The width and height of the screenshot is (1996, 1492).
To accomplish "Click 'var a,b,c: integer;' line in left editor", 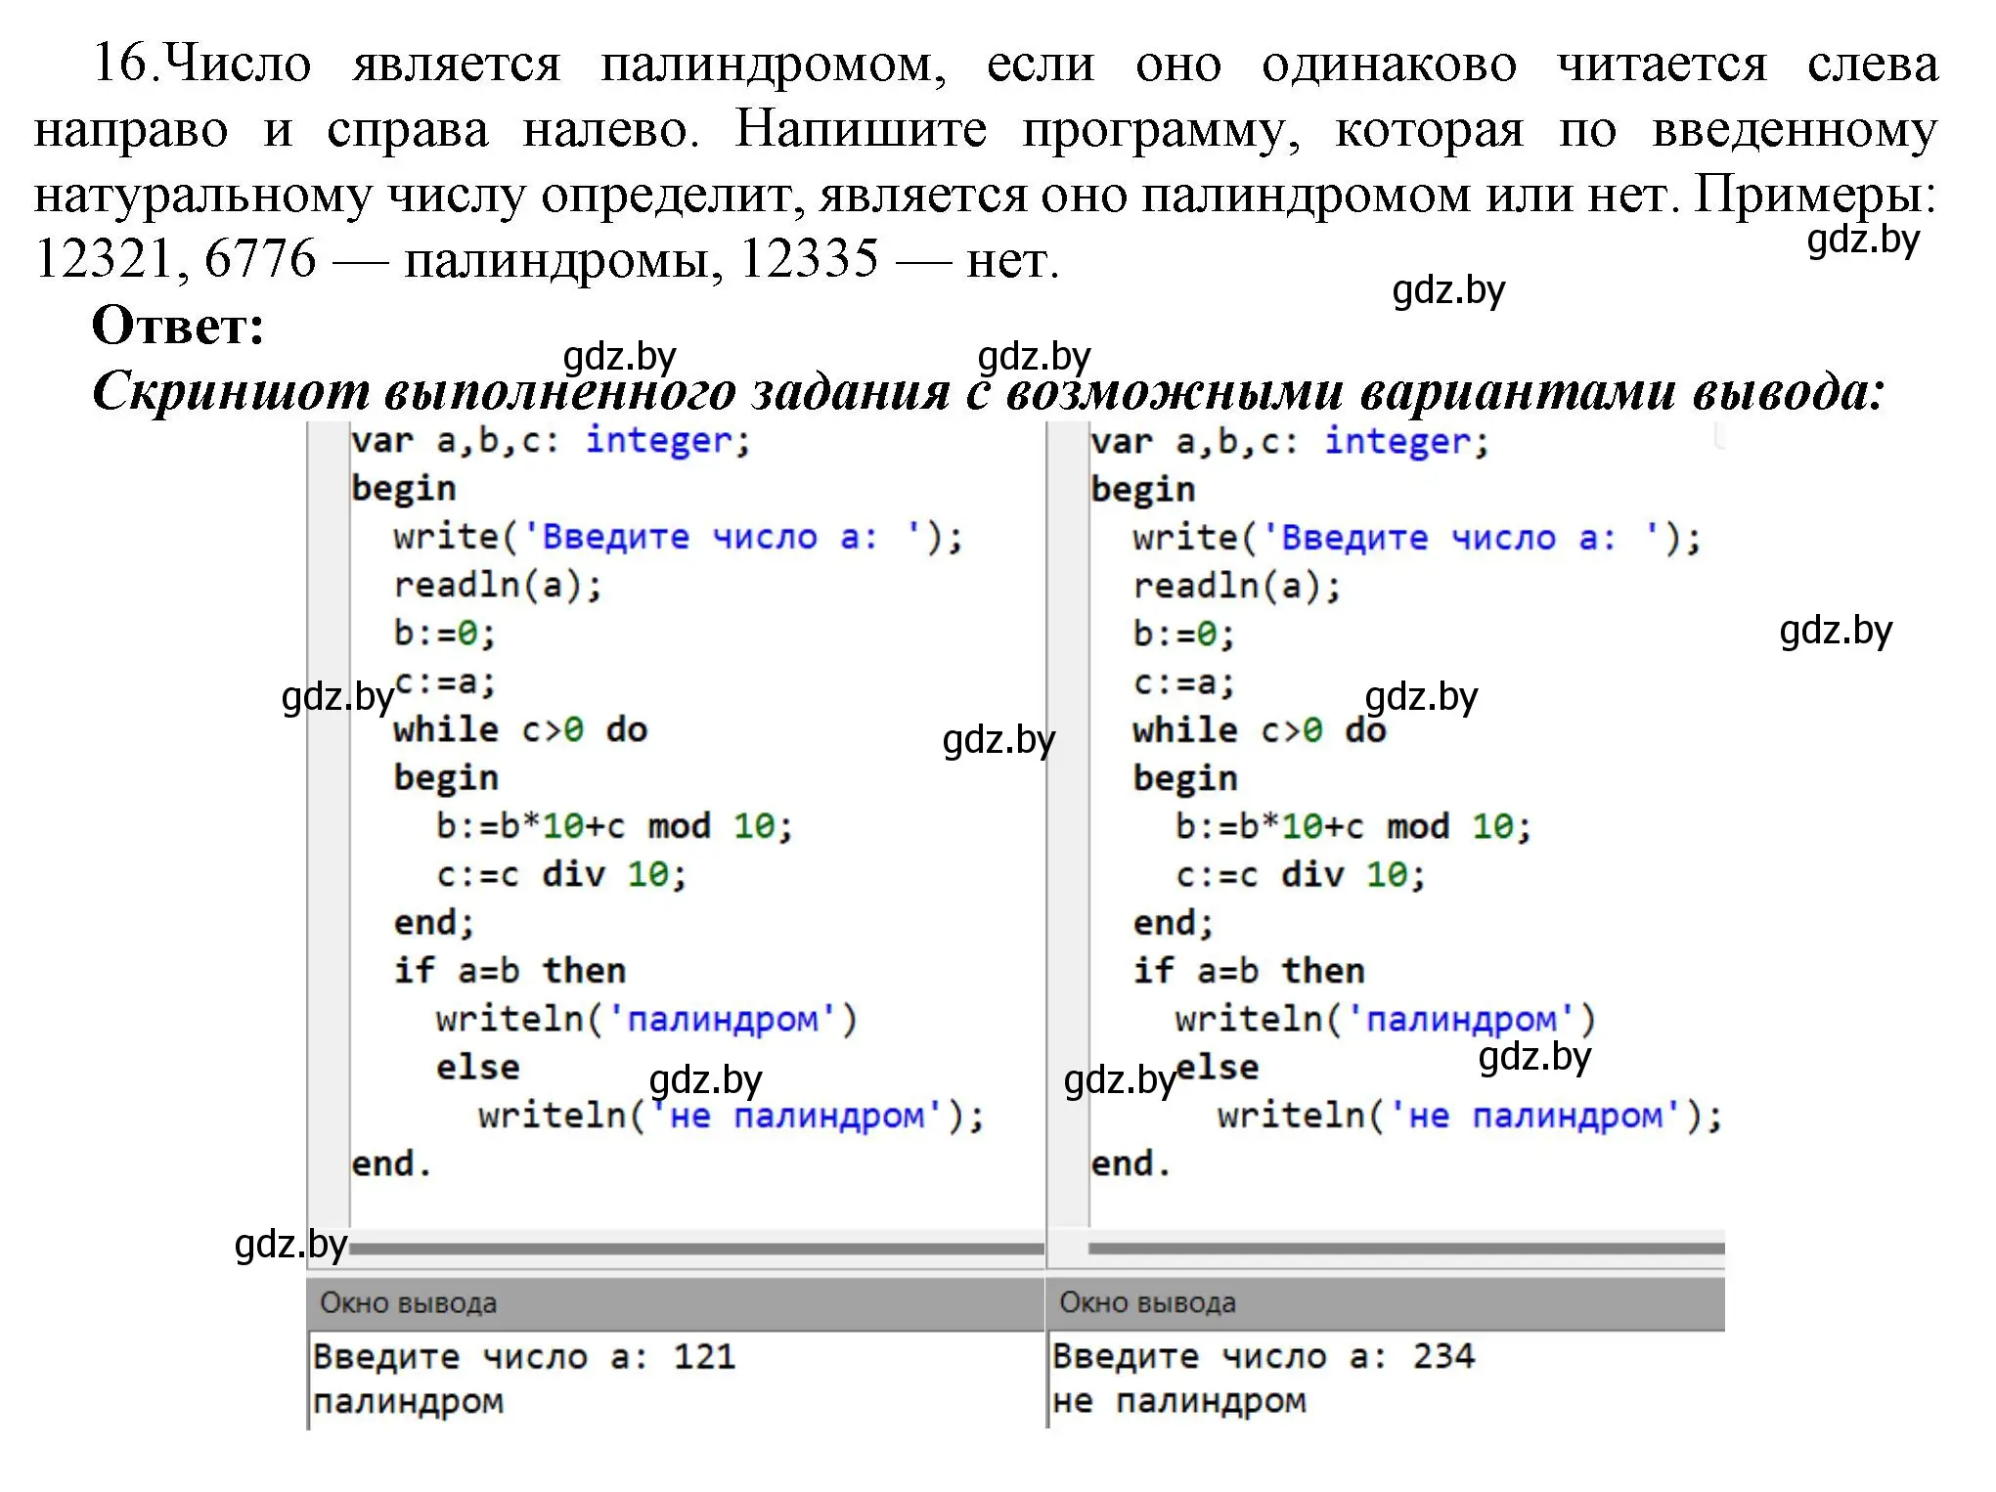I will click(x=552, y=441).
